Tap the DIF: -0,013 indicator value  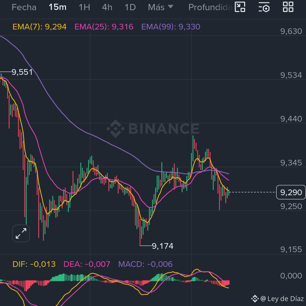pos(34,264)
